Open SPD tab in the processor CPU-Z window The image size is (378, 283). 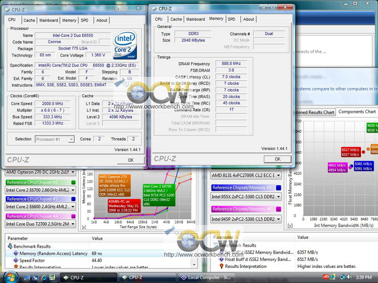(x=85, y=20)
